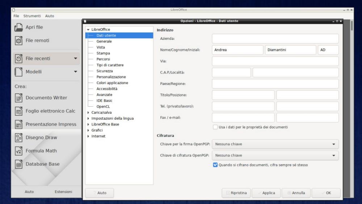The image size is (362, 204).
Task: Click the Formula Math icon
Action: pos(18,151)
